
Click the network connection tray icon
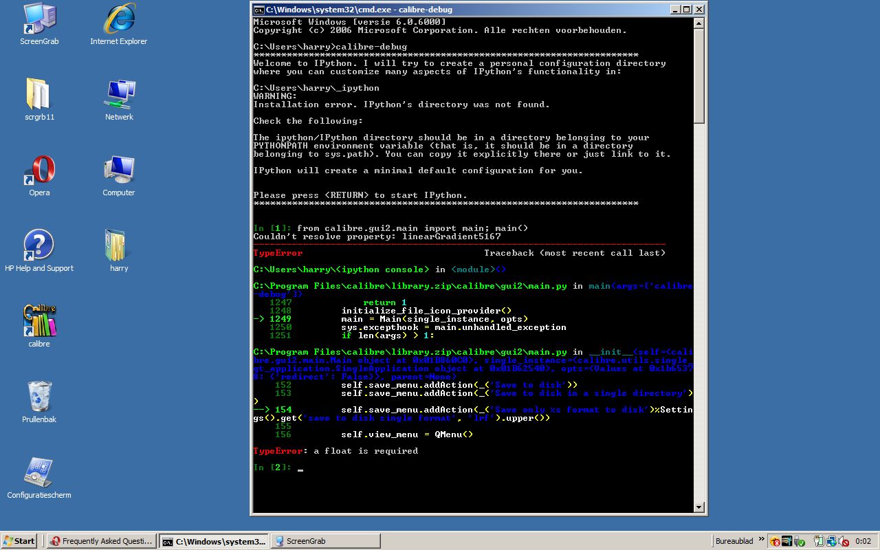(x=831, y=541)
